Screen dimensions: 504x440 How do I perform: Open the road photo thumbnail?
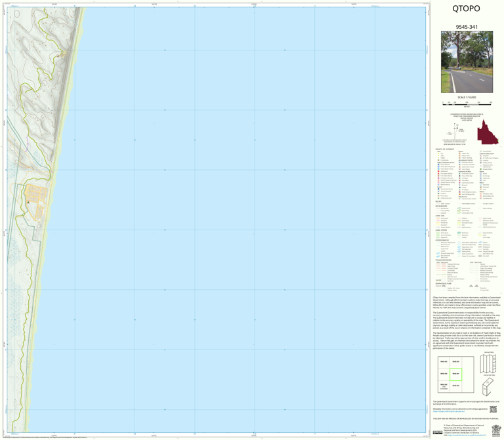467,62
